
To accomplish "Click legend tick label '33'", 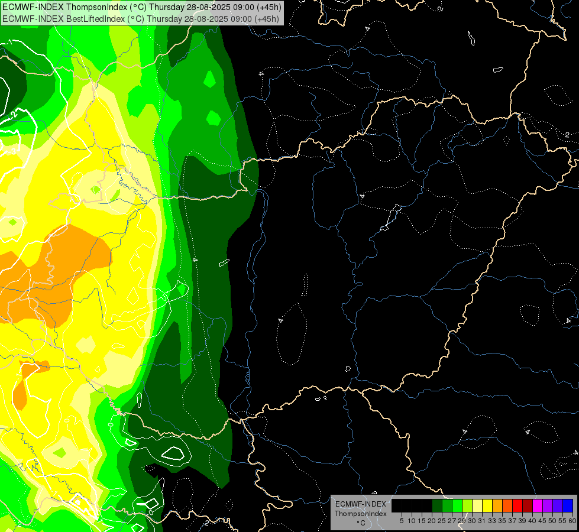I will [492, 521].
